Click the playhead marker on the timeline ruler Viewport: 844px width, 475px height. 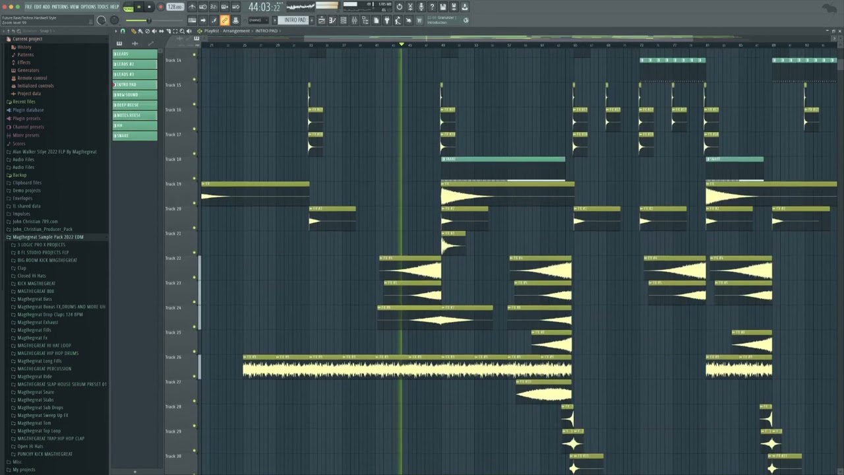click(x=401, y=44)
